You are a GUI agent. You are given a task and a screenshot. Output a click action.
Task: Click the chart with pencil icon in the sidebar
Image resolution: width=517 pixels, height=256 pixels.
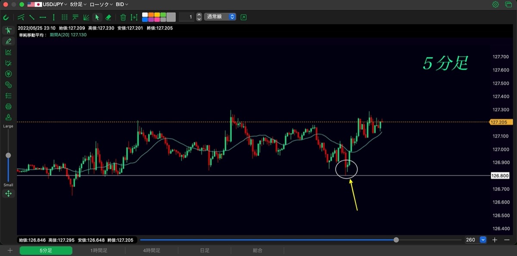pos(8,63)
